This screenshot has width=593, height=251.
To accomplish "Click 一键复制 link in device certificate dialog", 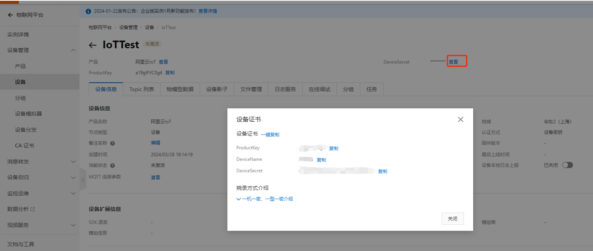I will [270, 135].
